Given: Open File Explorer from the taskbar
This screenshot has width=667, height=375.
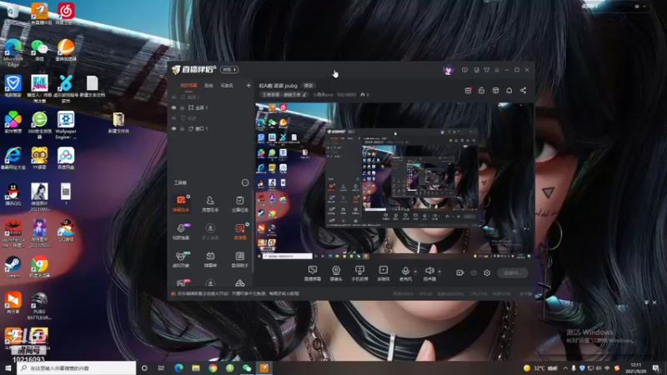Looking at the screenshot, I should coord(196,368).
